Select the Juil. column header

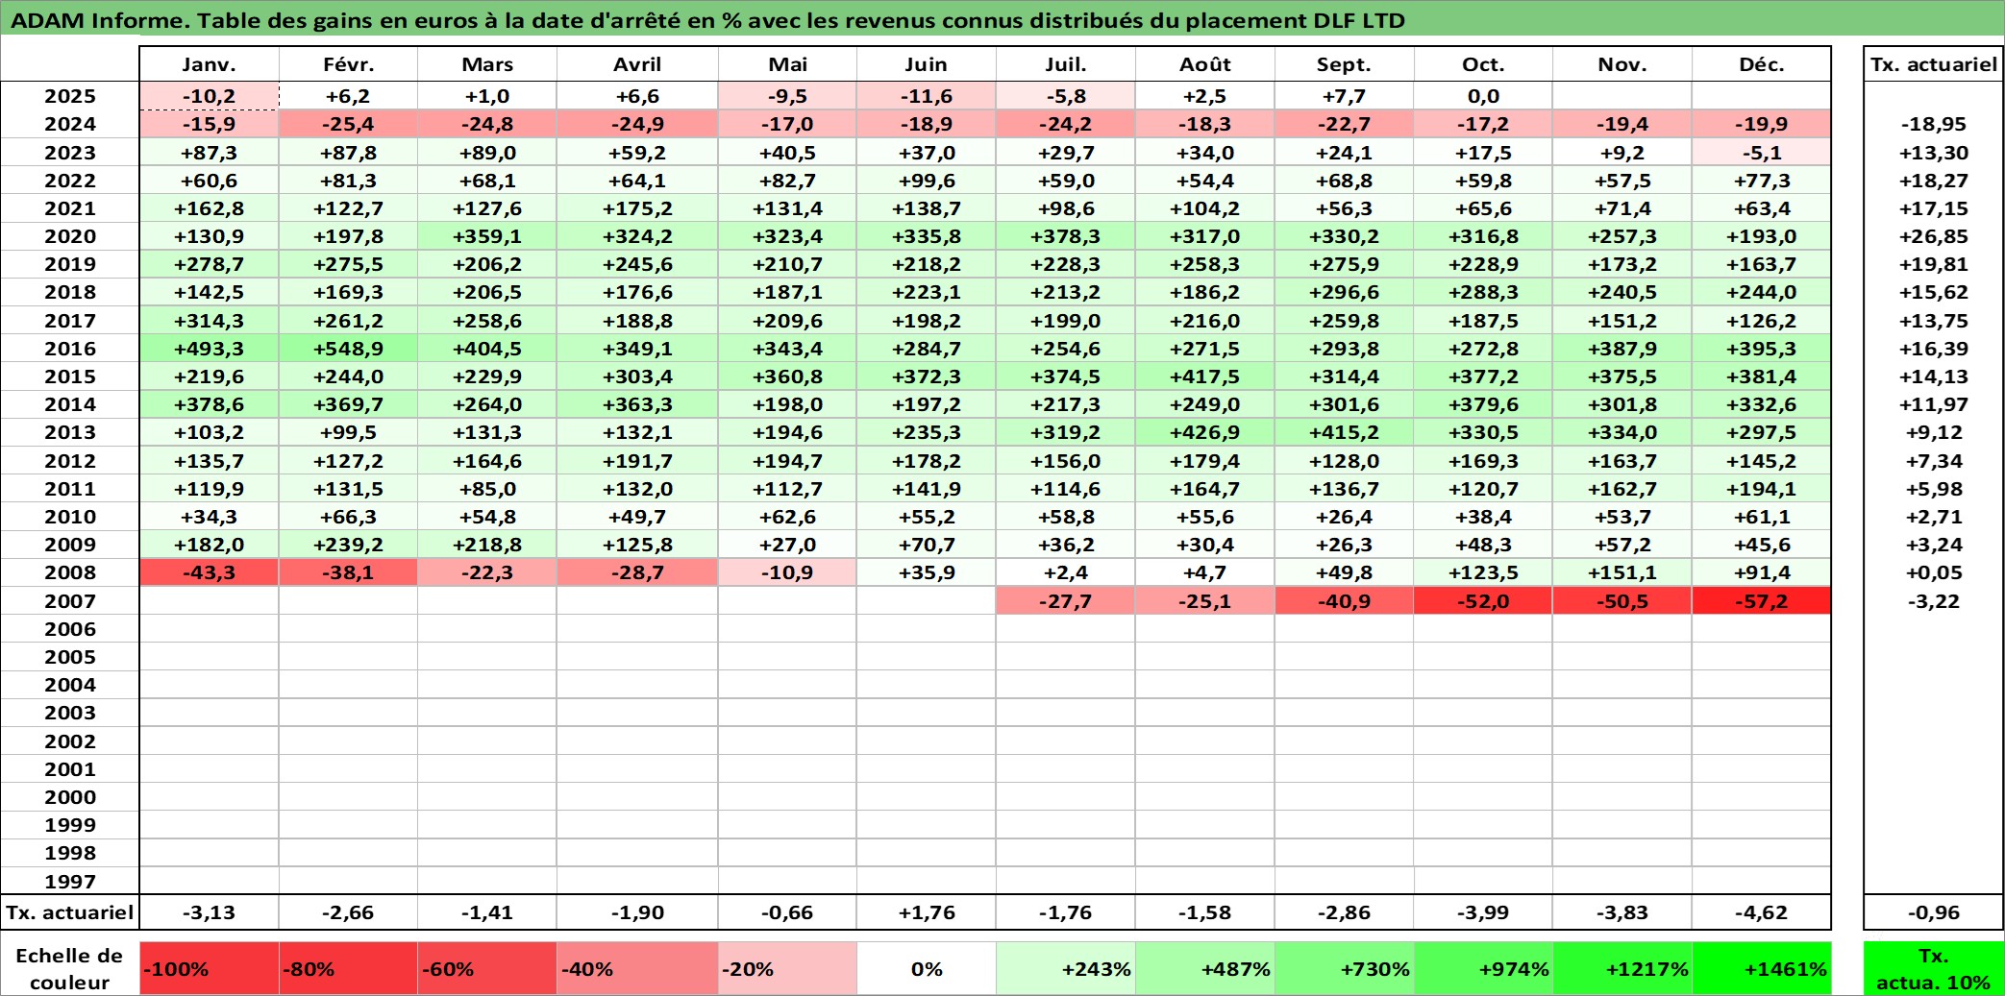point(1065,64)
